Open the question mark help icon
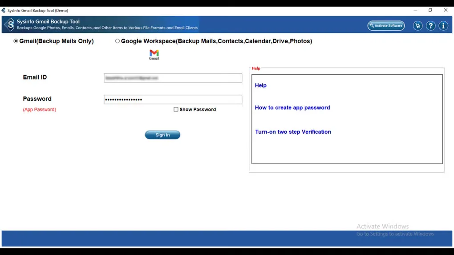The width and height of the screenshot is (454, 255). tap(430, 26)
